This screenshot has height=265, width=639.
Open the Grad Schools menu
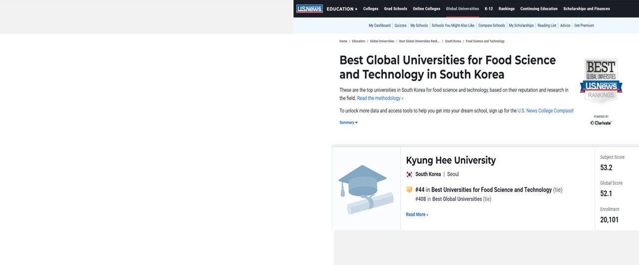(x=396, y=9)
